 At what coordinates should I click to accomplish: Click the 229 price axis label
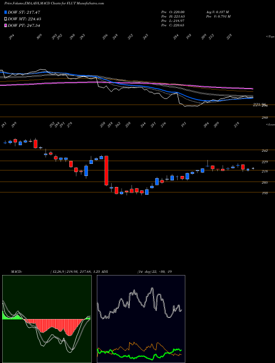click(265, 162)
